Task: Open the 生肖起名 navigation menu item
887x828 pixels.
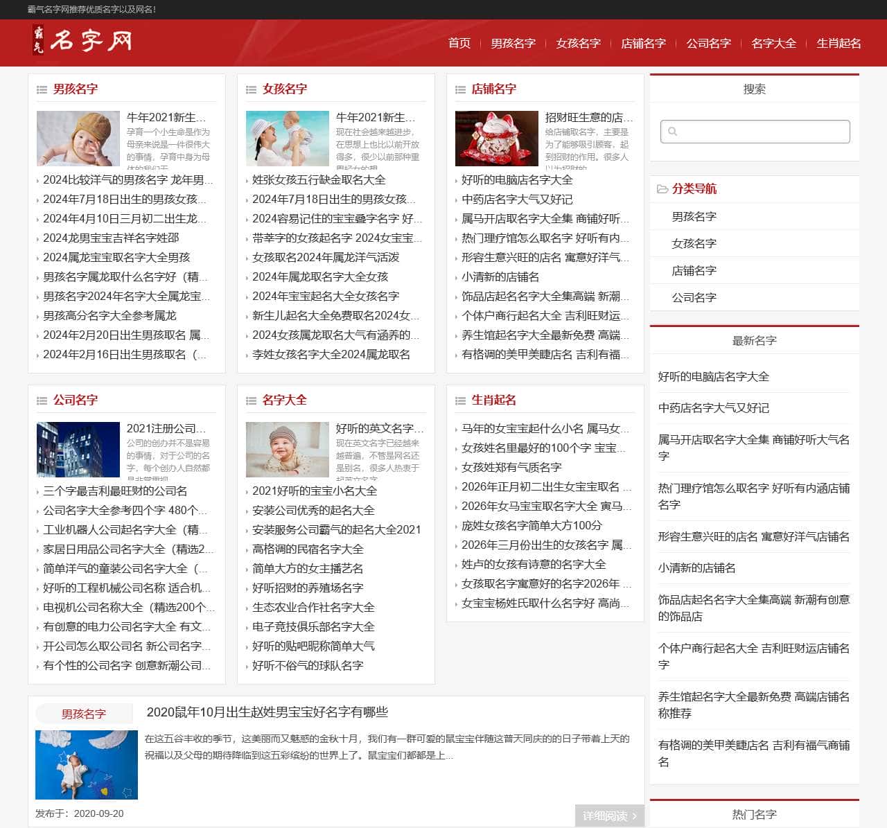Action: [x=838, y=43]
